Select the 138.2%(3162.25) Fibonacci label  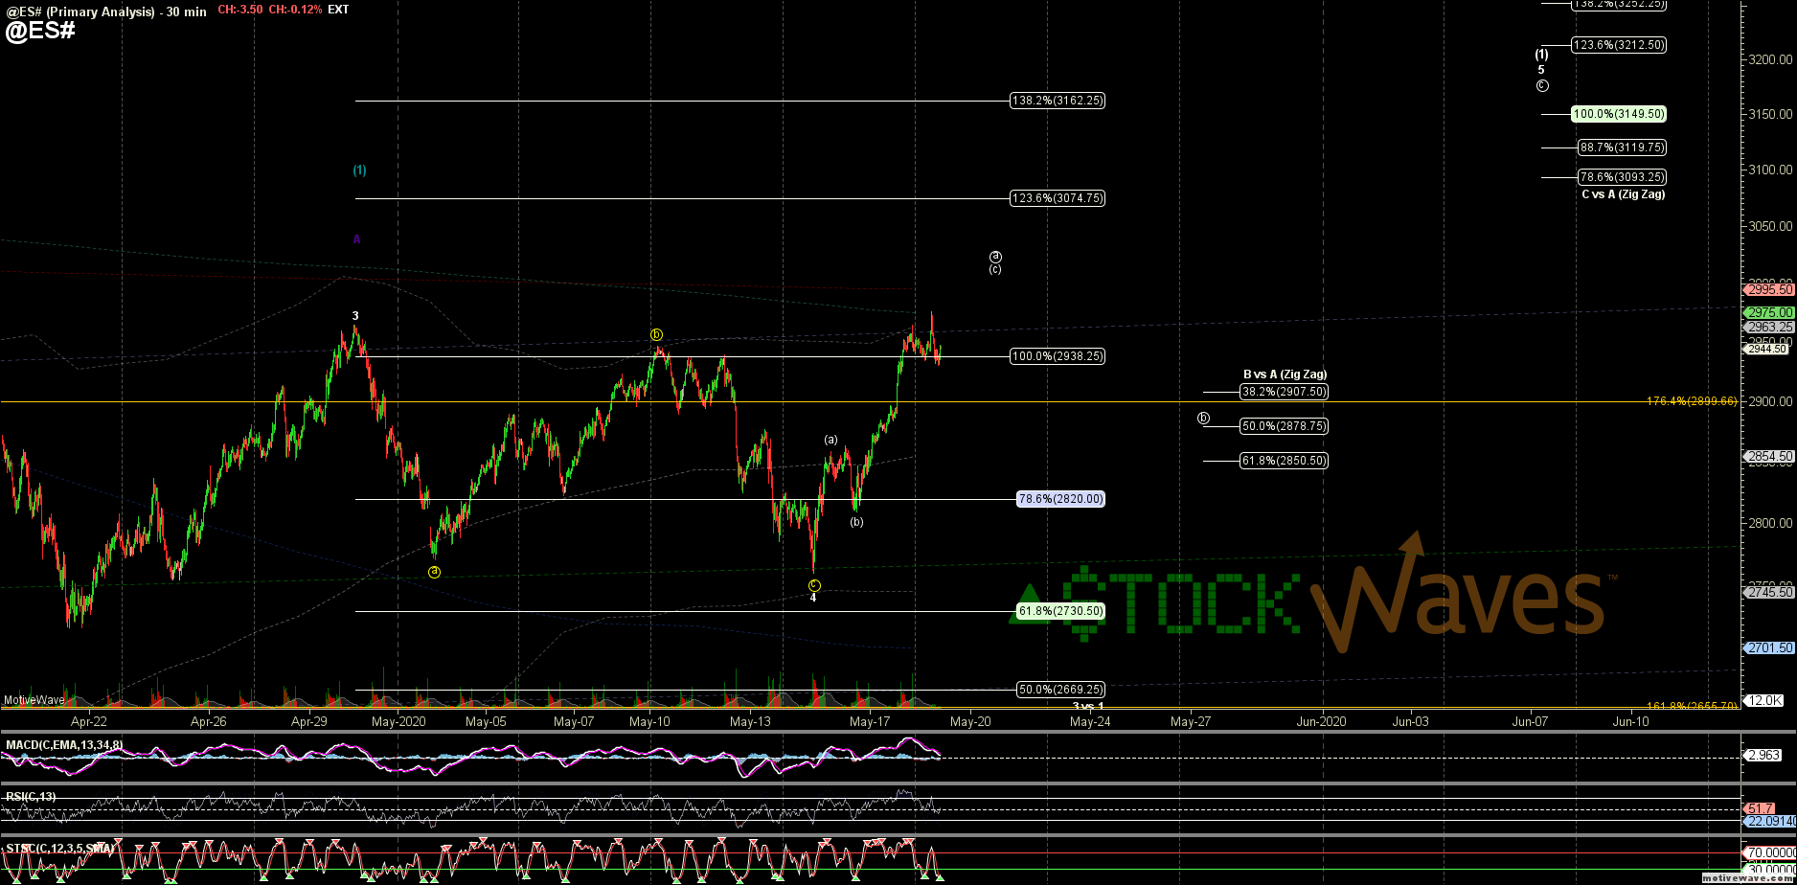[1058, 101]
